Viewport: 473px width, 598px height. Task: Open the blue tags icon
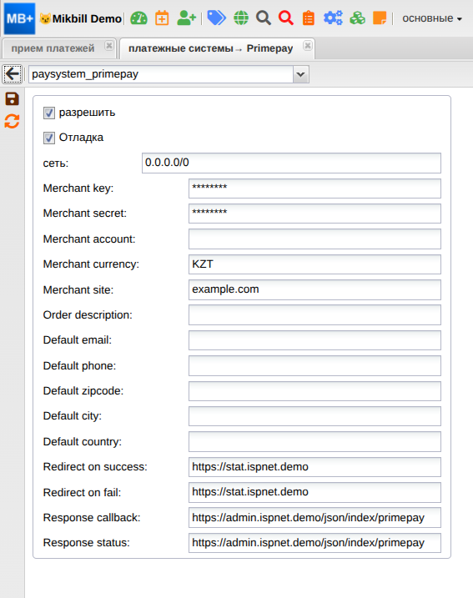216,18
